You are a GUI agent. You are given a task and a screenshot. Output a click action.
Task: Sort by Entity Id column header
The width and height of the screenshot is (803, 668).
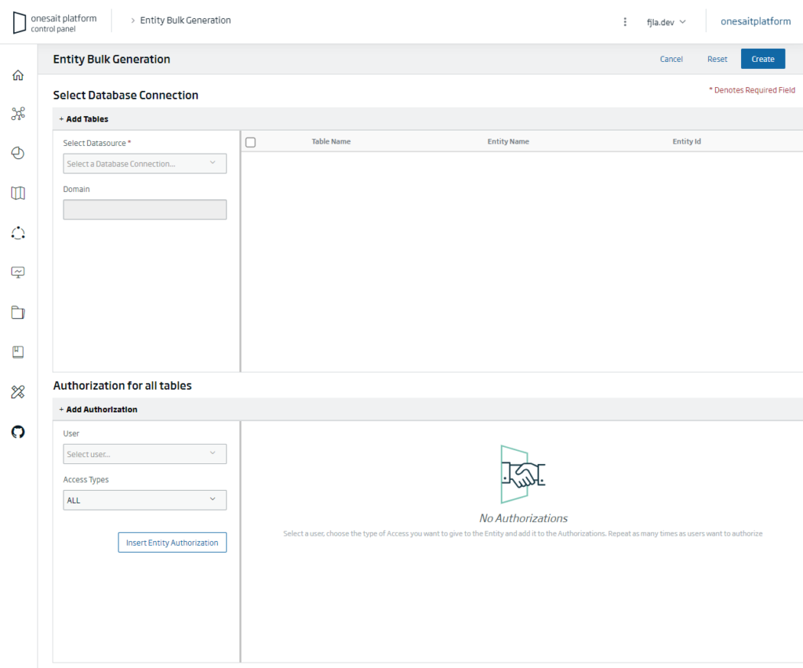click(x=687, y=142)
